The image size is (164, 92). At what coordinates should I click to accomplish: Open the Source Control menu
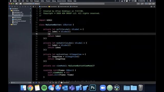coord(61,1)
